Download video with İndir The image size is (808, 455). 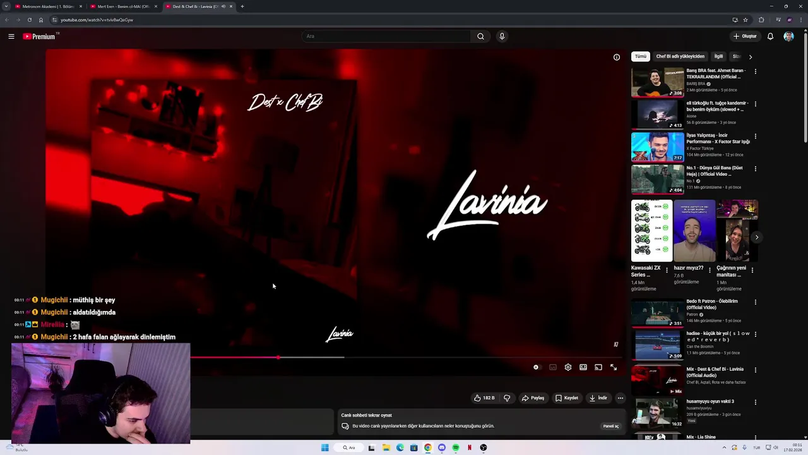pos(598,398)
